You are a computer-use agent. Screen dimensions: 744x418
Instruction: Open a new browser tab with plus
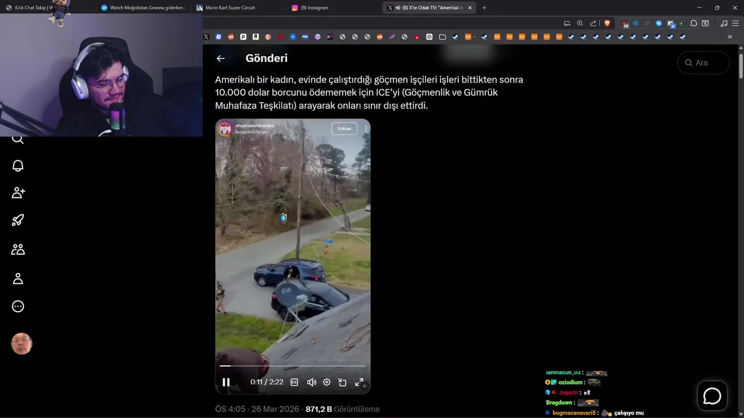[x=484, y=8]
